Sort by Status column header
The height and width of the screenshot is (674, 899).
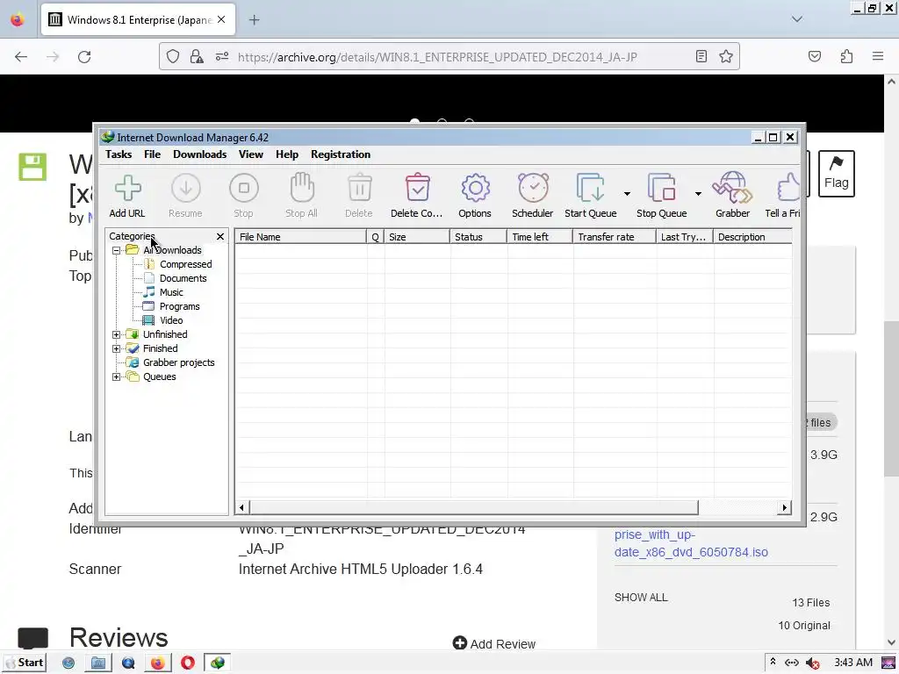[478, 237]
